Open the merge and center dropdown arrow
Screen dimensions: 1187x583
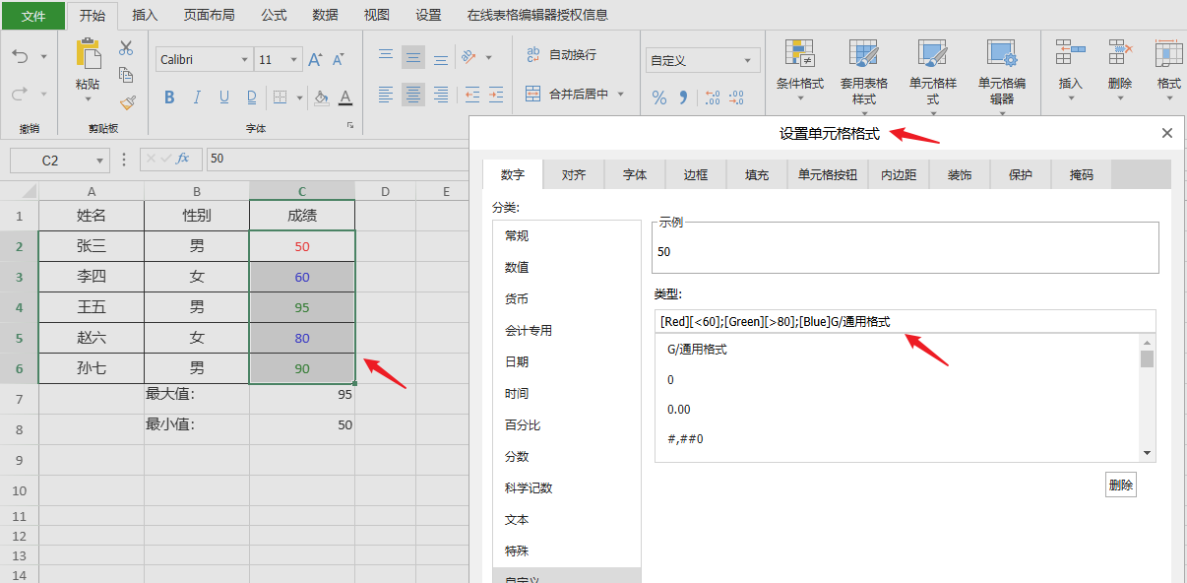point(620,95)
